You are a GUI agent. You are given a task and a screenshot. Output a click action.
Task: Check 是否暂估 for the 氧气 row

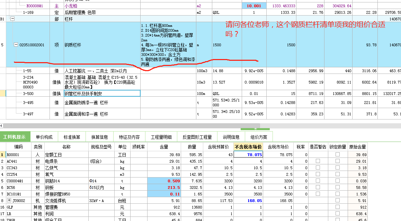318,174
